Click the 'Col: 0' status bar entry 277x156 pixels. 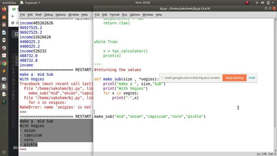click(272, 154)
